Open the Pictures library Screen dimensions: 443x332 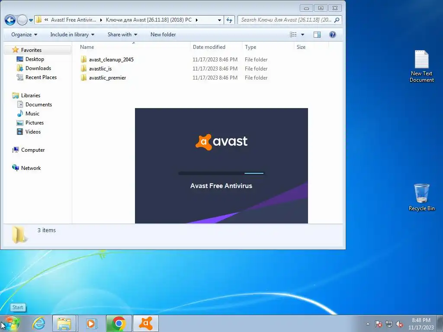click(35, 122)
